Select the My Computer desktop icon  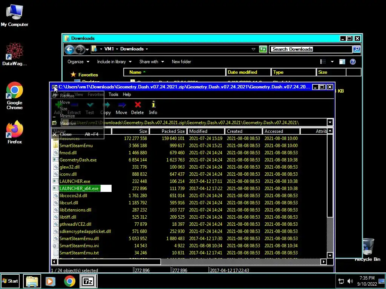15,15
